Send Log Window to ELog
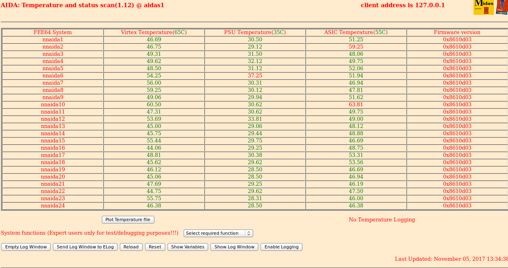 click(x=85, y=247)
